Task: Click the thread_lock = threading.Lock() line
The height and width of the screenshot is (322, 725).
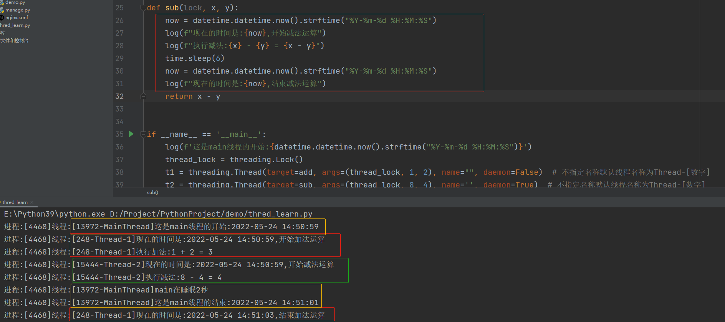Action: pyautogui.click(x=234, y=159)
